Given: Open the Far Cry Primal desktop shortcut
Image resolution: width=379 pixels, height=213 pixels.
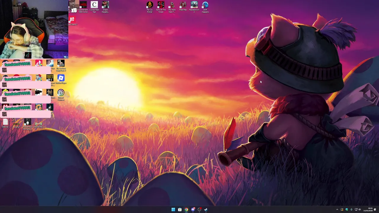Looking at the screenshot, I should [150, 7].
